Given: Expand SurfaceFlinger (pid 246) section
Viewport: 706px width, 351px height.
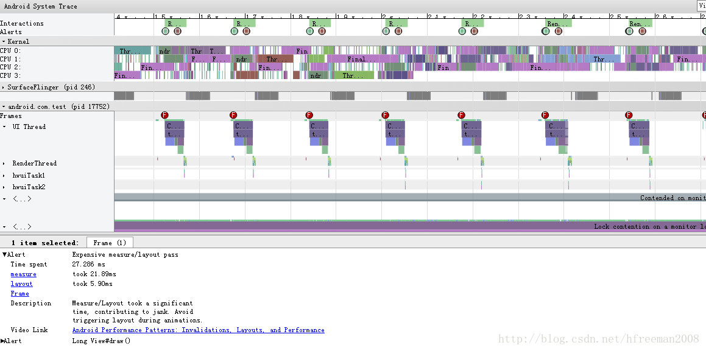Looking at the screenshot, I should click(x=4, y=87).
